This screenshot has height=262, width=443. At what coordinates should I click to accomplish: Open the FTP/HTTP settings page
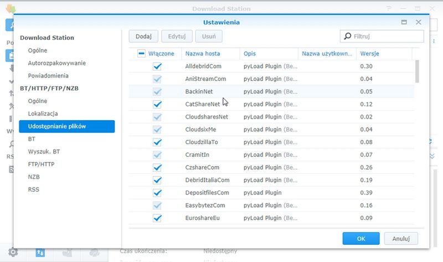pyautogui.click(x=41, y=164)
